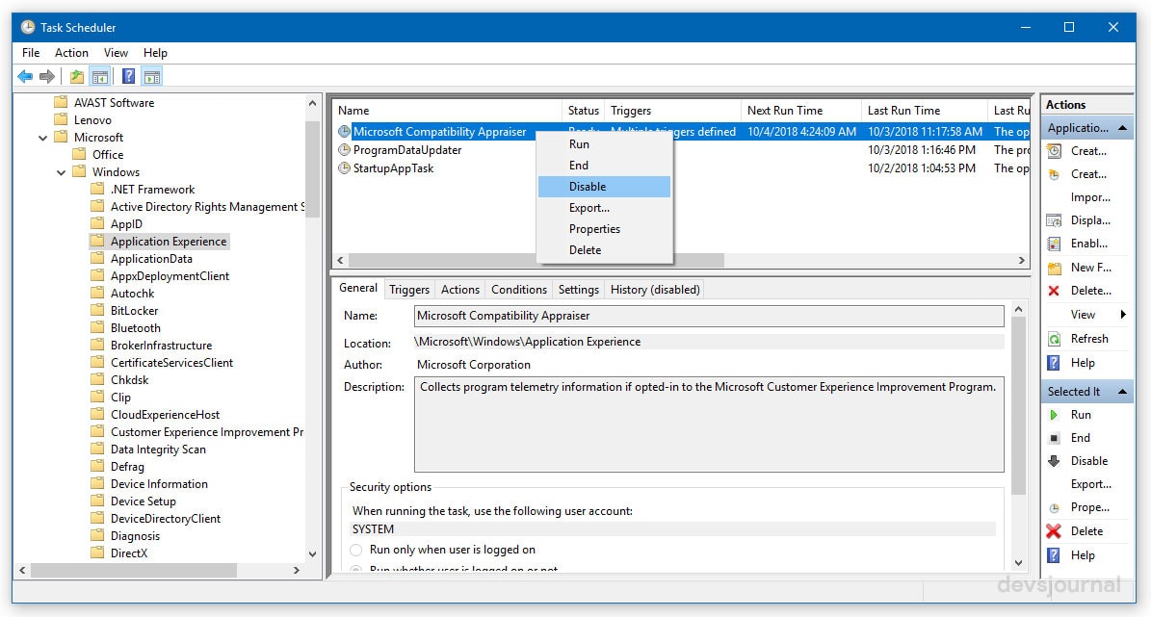Click Disable with down-arrow icon in Actions pane
This screenshot has width=1151, height=617.
[1089, 461]
